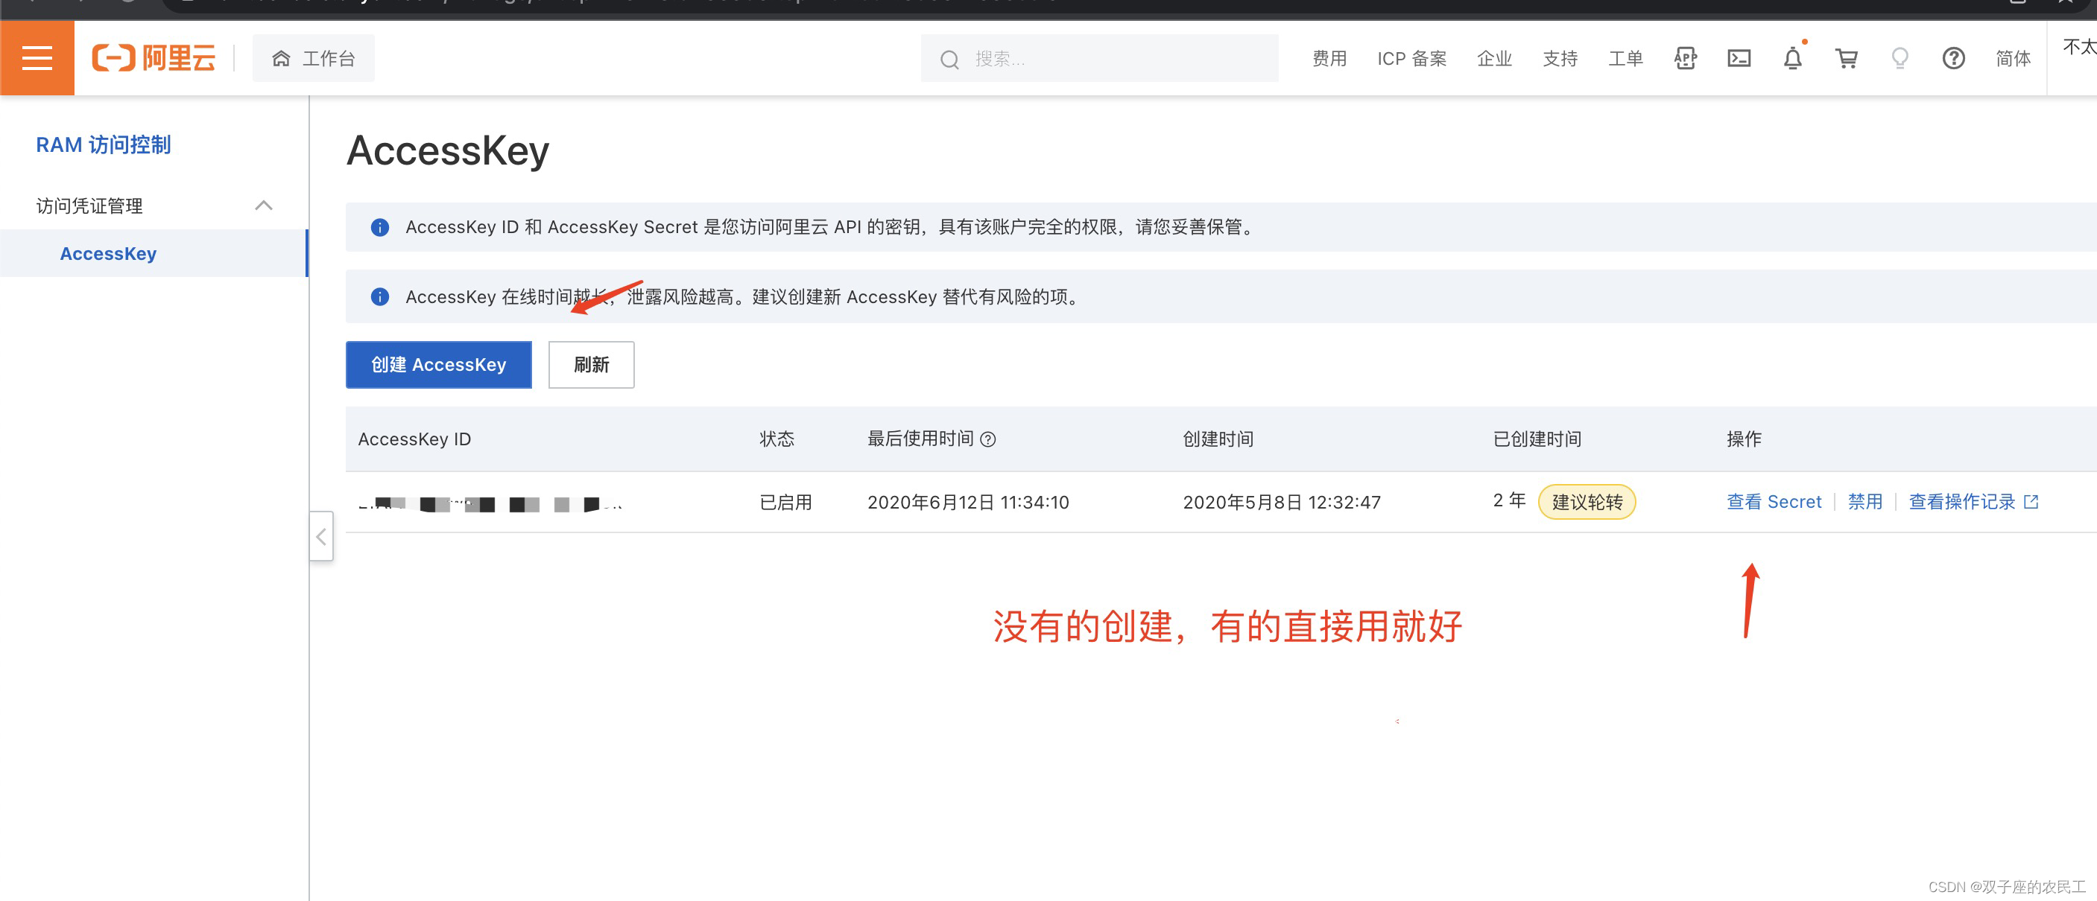Viewport: 2097px width, 901px height.
Task: Click the info icon in the first notice
Action: tap(379, 228)
